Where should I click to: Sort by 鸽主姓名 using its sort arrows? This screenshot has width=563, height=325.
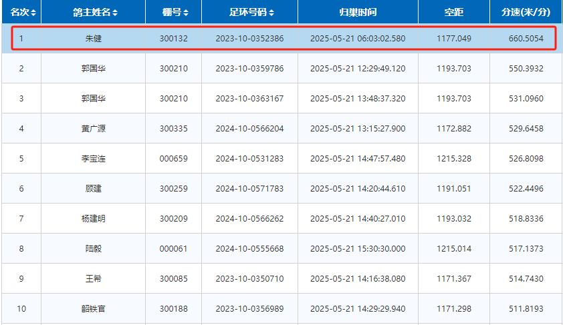click(115, 13)
